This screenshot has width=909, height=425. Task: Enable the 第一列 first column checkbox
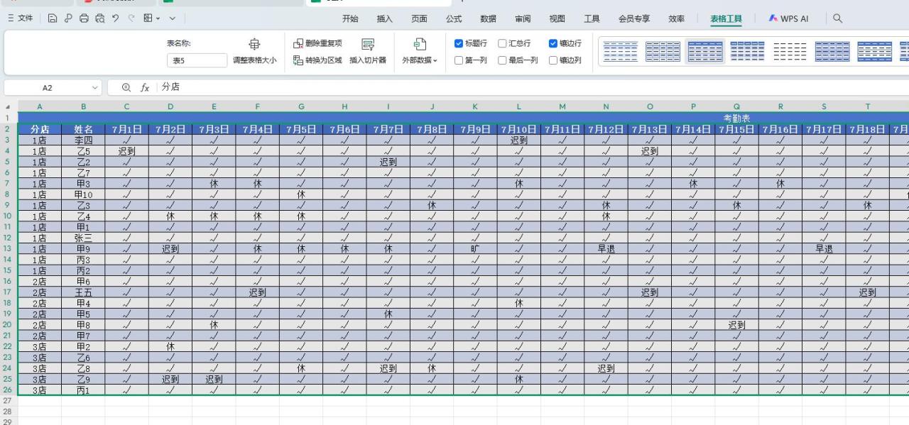click(x=459, y=60)
